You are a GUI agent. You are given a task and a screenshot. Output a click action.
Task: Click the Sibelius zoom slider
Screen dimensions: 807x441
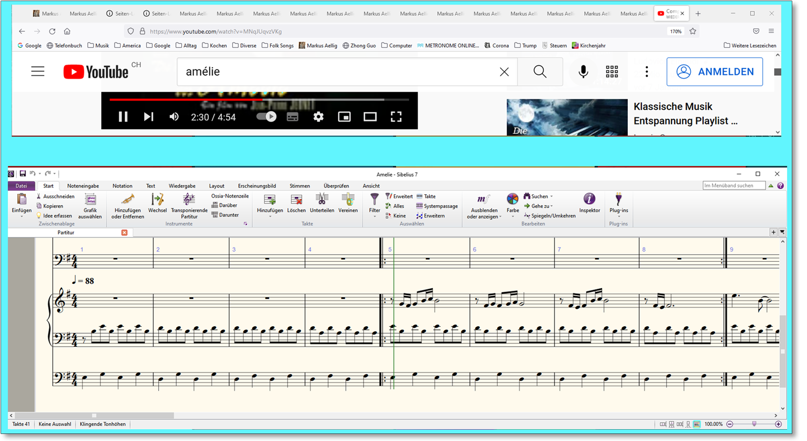tap(754, 424)
